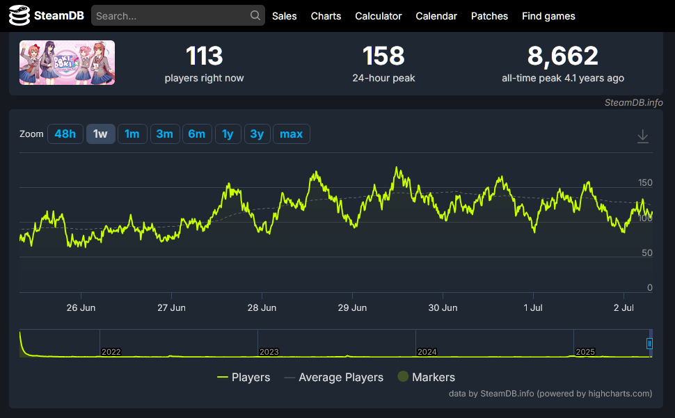Click the 2022 label in the navigator
Viewport: 675px width, 418px height.
(111, 352)
